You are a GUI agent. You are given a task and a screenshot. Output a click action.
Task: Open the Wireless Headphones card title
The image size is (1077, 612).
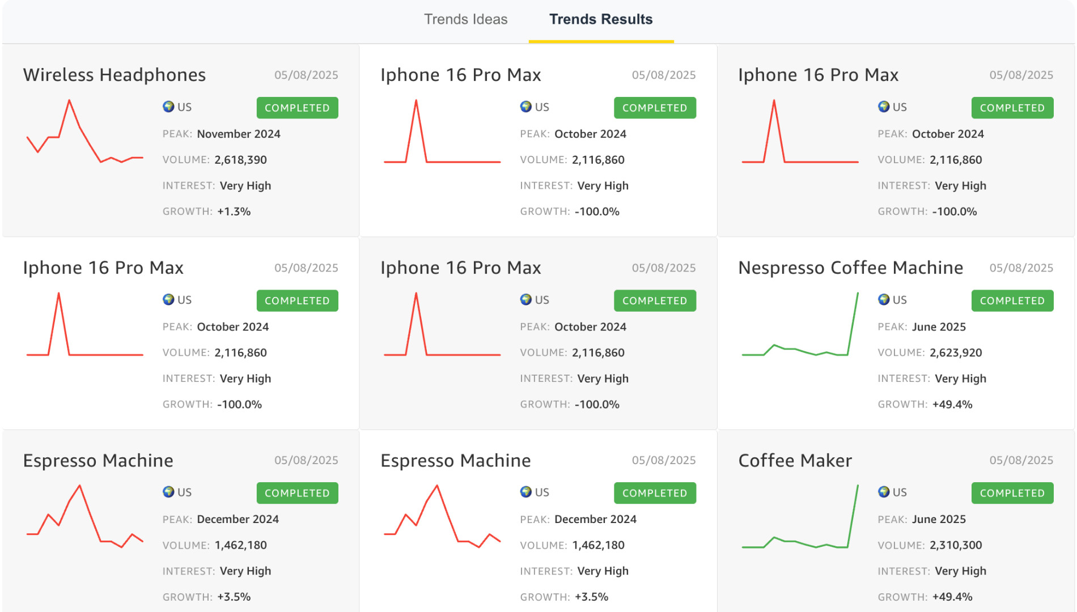pyautogui.click(x=115, y=75)
